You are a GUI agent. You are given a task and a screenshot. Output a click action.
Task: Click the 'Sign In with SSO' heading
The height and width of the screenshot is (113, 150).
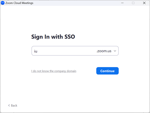click(x=53, y=37)
